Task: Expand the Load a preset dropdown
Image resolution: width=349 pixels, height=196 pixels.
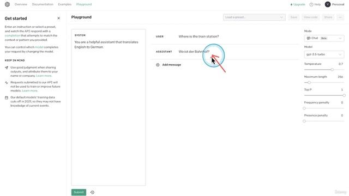Action: pyautogui.click(x=254, y=17)
